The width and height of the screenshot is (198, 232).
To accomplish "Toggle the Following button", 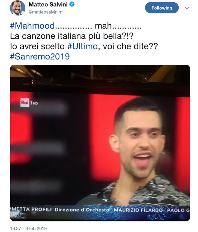I will point(162,8).
